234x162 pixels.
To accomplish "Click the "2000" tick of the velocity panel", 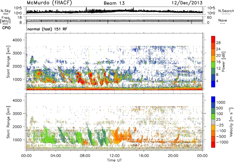I will coord(17,127).
